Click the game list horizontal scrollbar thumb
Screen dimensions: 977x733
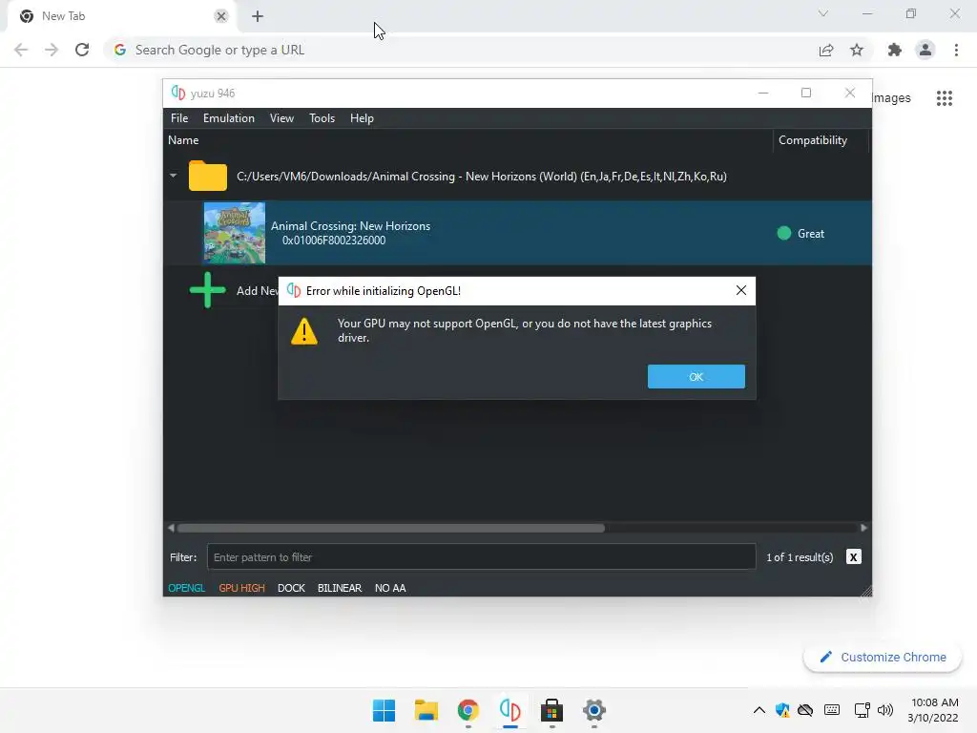(x=390, y=528)
